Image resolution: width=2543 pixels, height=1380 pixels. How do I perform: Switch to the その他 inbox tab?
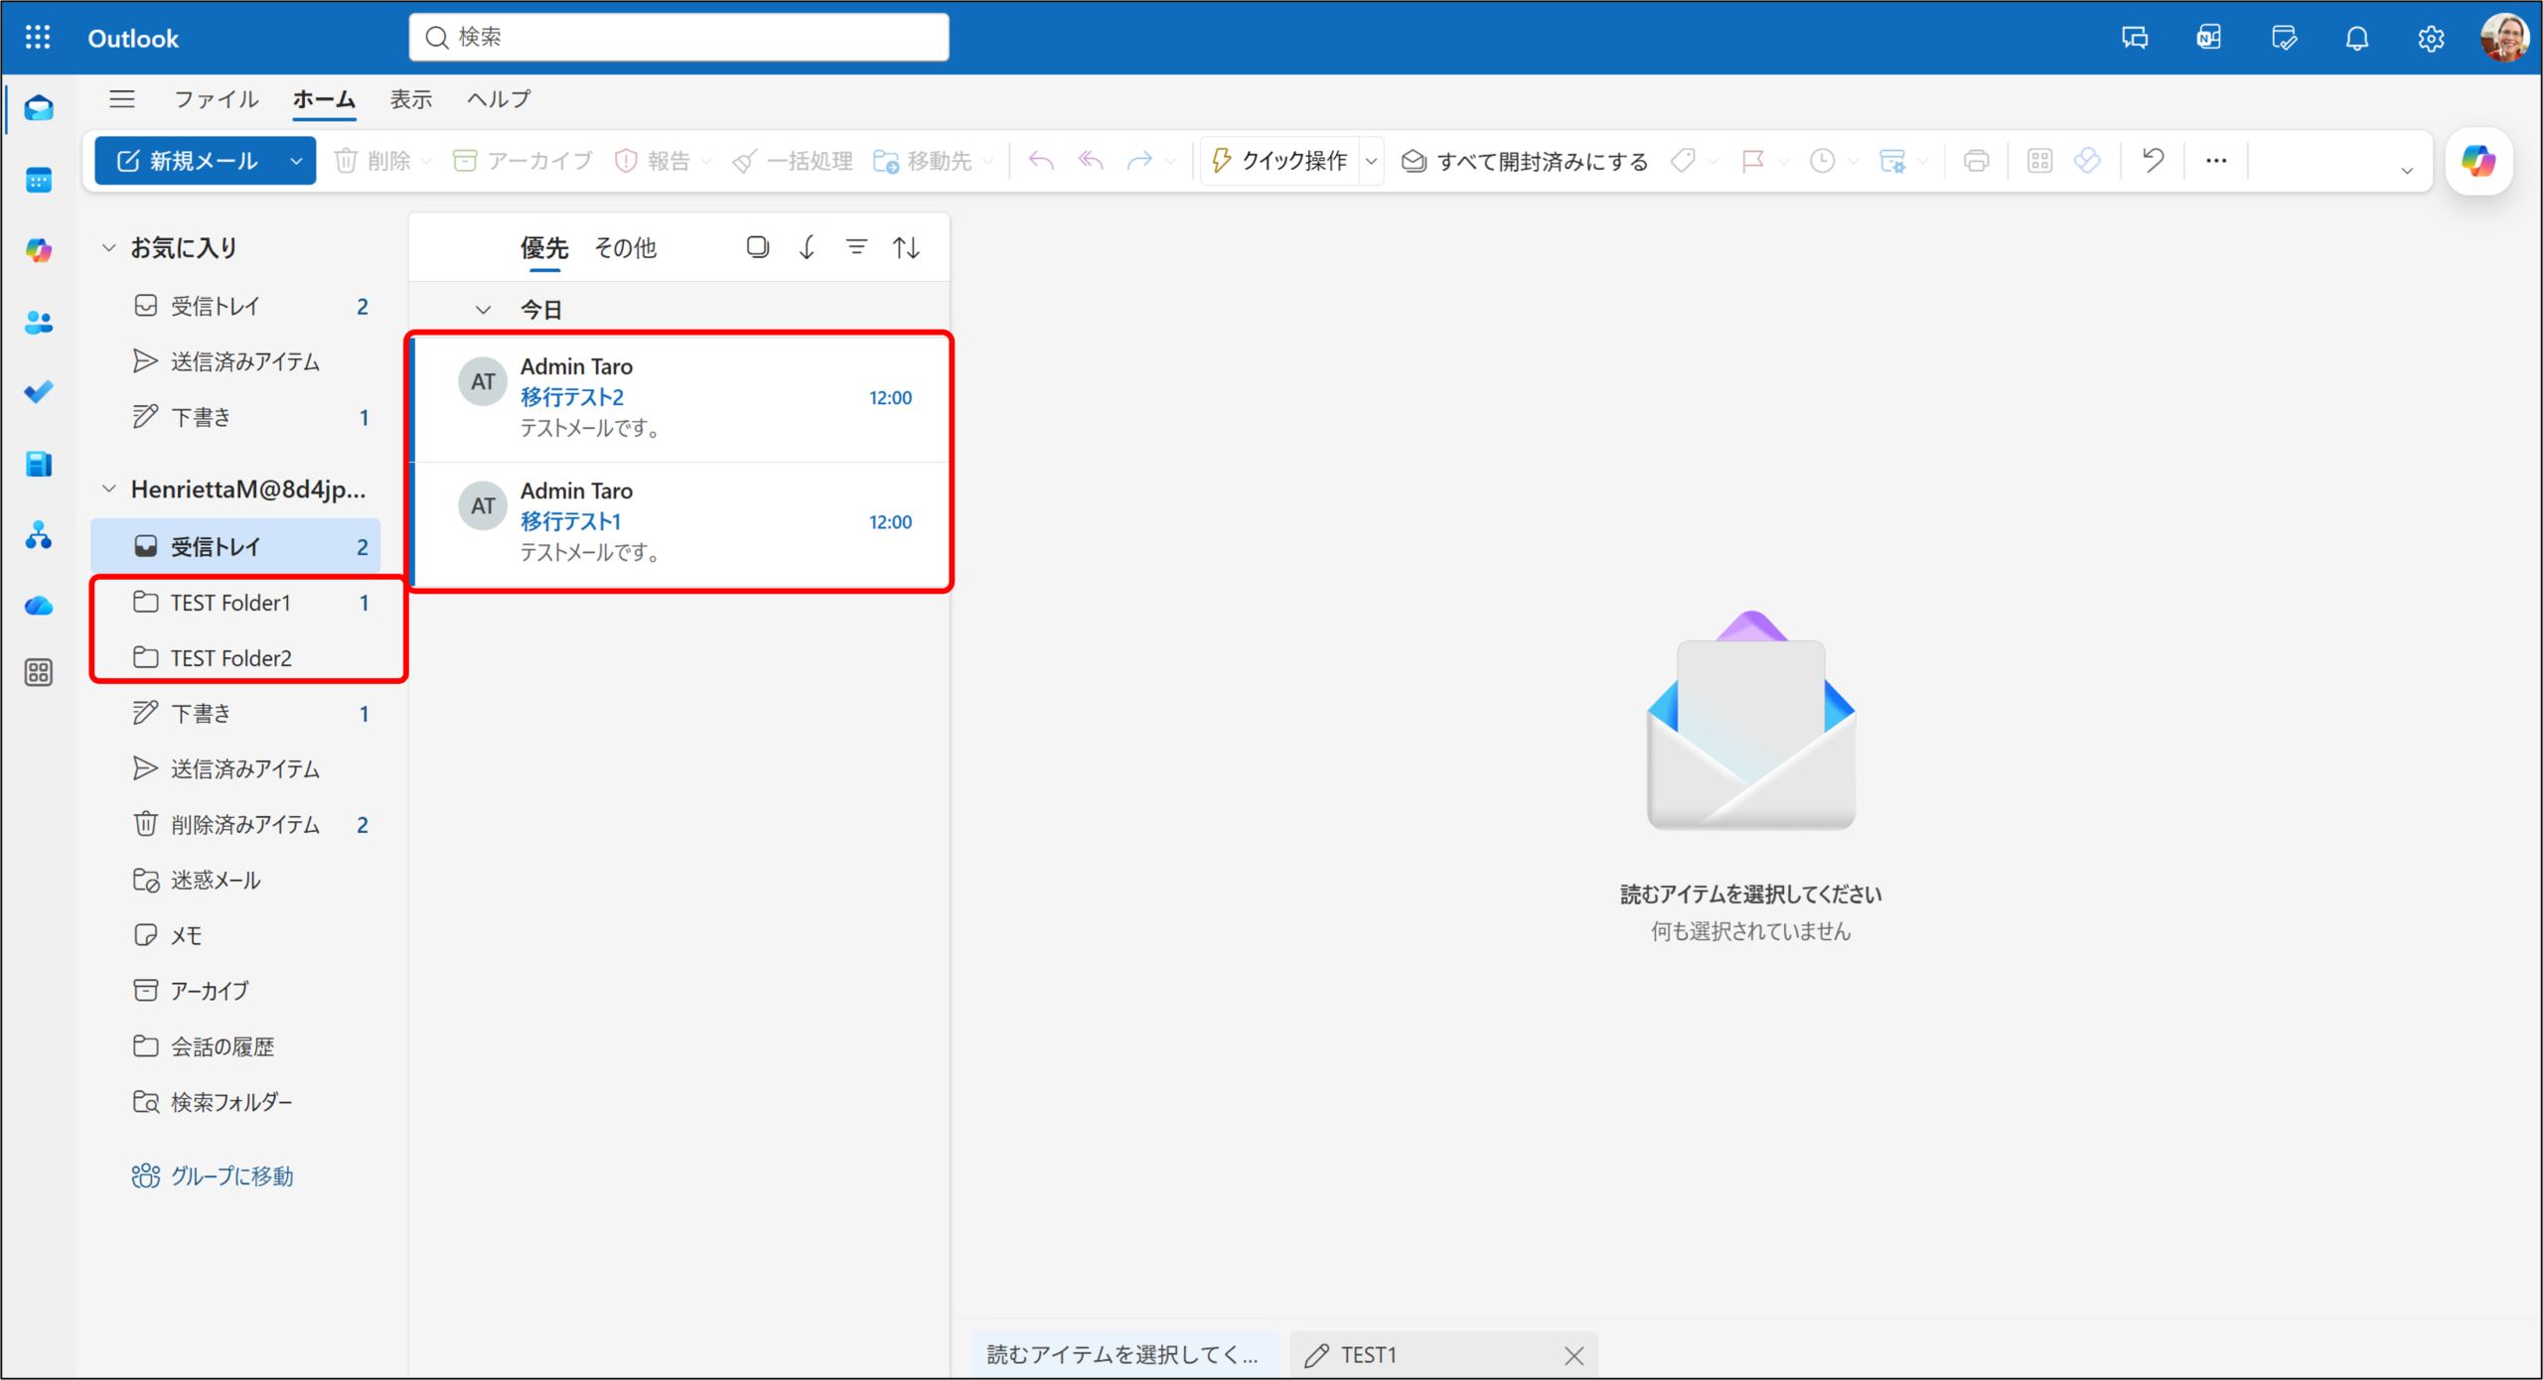[x=625, y=247]
